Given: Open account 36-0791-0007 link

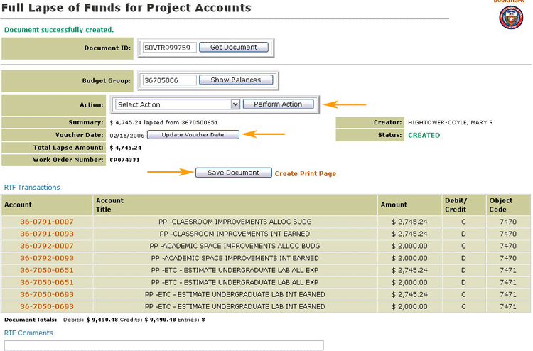Looking at the screenshot, I should tap(47, 222).
